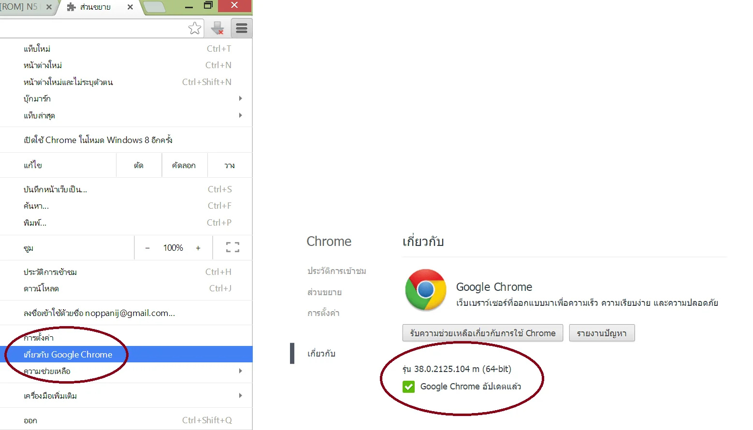
Task: Open a new tab with the tab strip button
Action: tap(155, 7)
